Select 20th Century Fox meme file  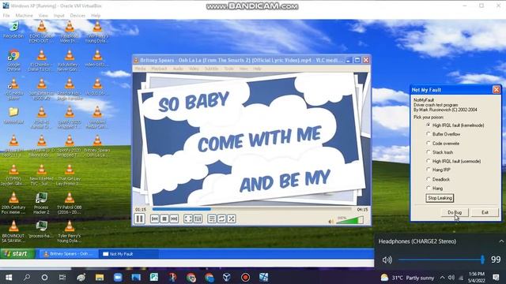coord(13,204)
